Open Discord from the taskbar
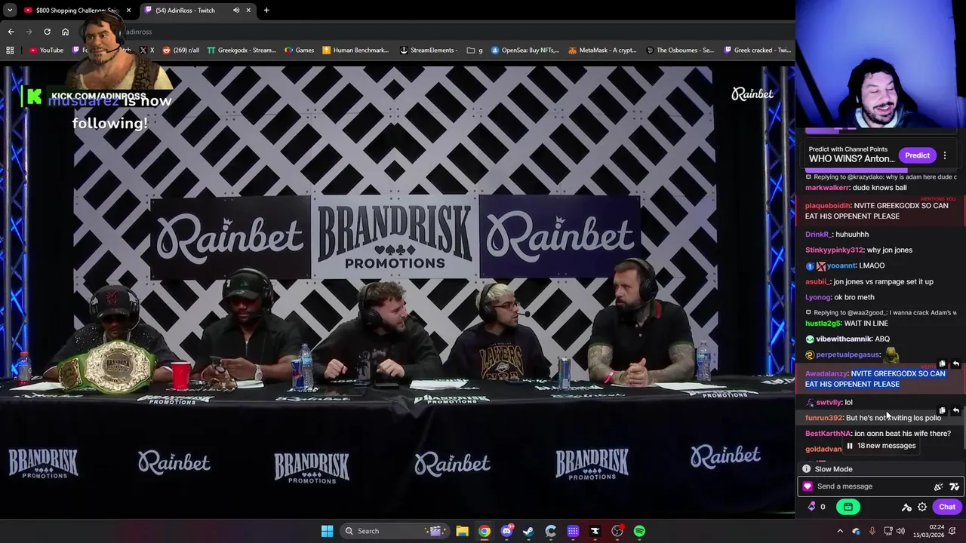The image size is (966, 543). [x=506, y=531]
